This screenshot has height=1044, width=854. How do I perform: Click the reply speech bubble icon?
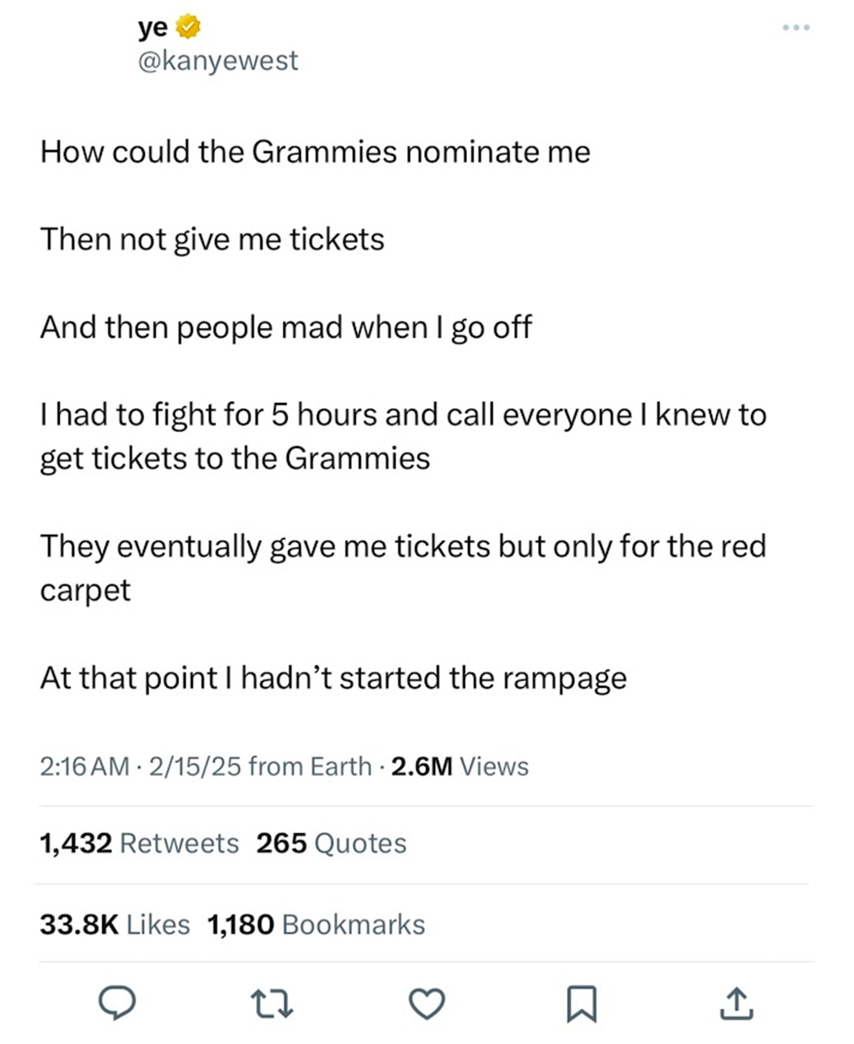pos(117,1003)
